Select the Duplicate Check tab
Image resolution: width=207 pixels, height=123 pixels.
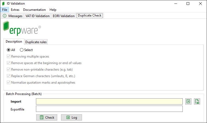pyautogui.click(x=90, y=15)
